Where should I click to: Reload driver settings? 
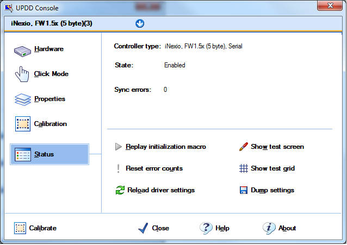click(161, 190)
